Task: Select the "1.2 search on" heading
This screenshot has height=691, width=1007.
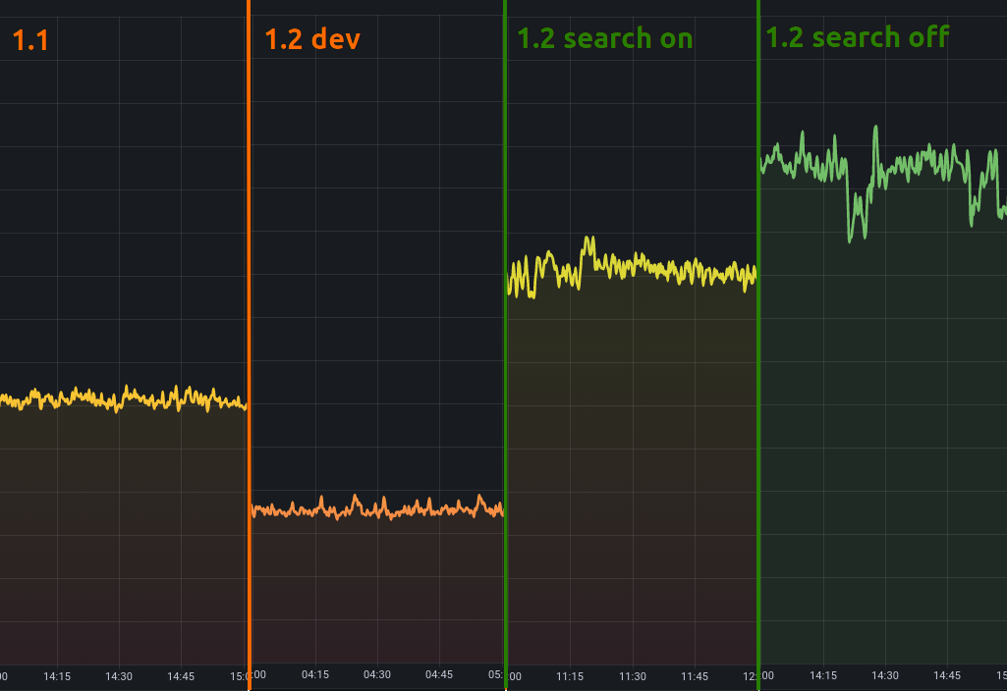Action: click(x=604, y=38)
